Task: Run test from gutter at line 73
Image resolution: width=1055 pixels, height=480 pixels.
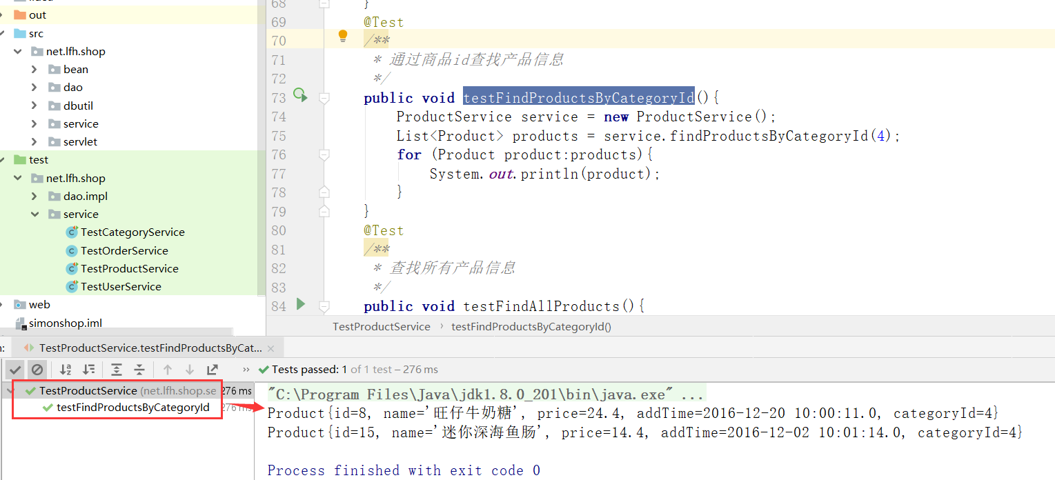Action: pyautogui.click(x=299, y=94)
